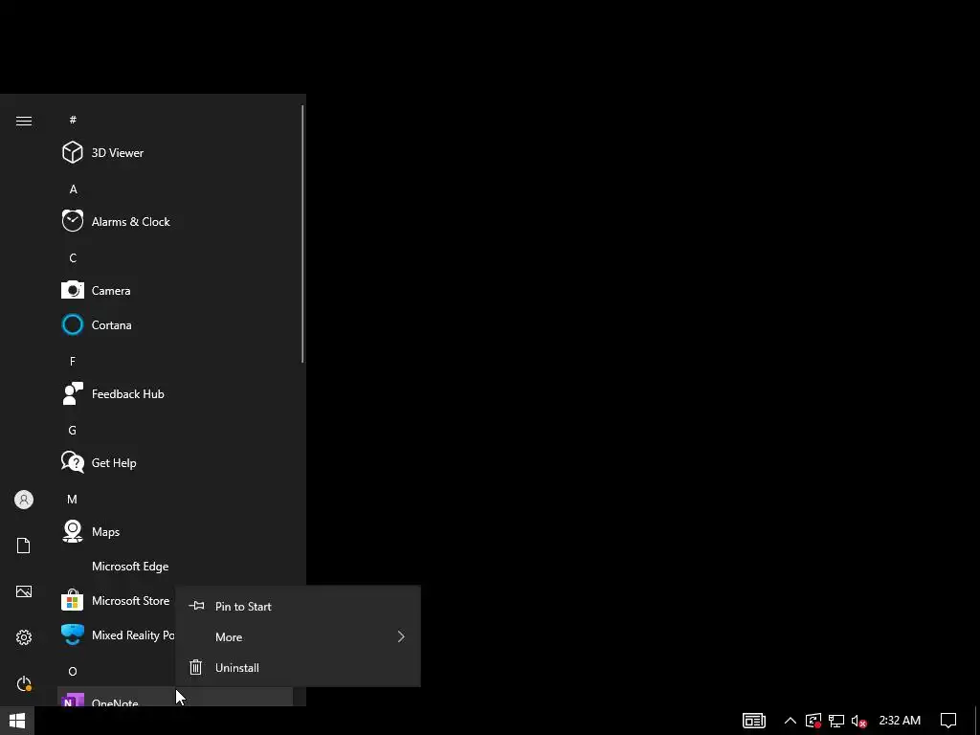
Task: Start Cortana via its circle icon
Action: coord(73,324)
